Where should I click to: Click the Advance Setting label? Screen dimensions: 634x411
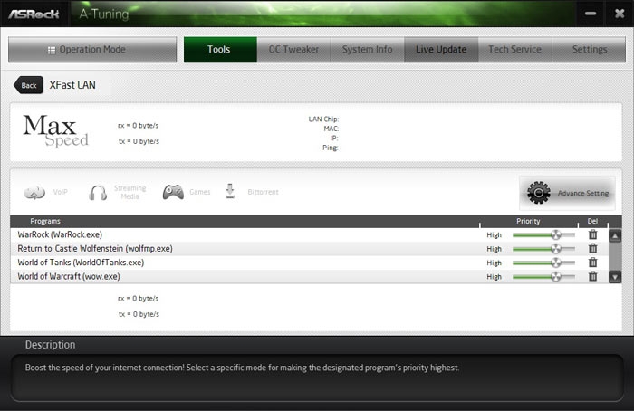(x=583, y=193)
